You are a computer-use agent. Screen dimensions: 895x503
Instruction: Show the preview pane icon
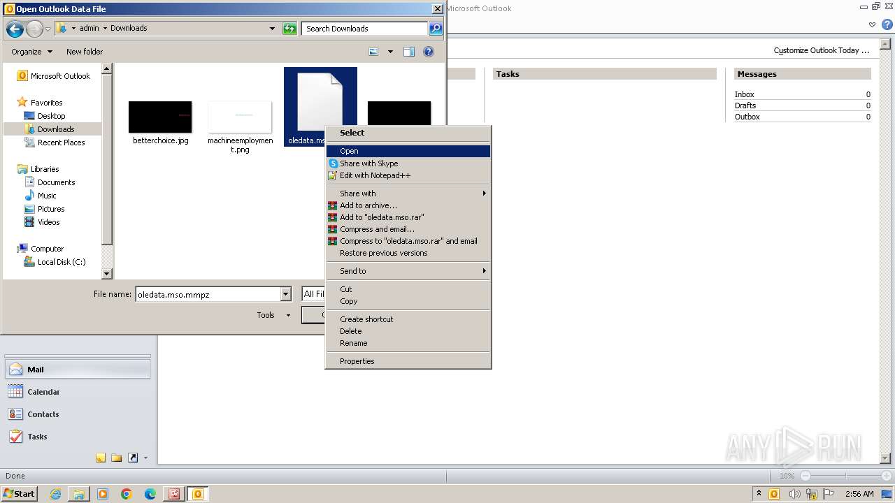[409, 52]
